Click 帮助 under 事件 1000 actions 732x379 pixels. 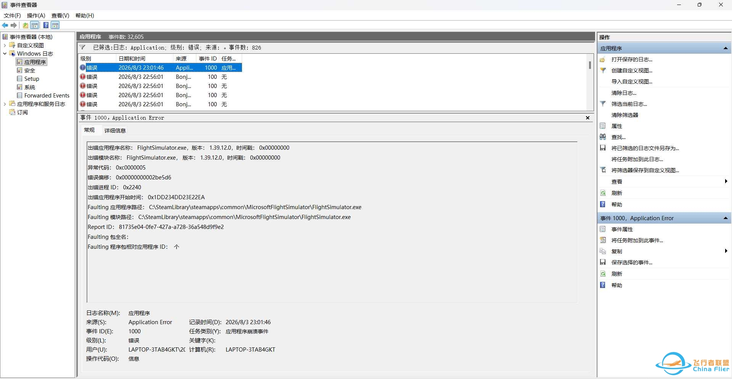(616, 285)
